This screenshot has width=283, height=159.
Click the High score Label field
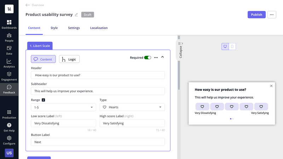point(132,123)
